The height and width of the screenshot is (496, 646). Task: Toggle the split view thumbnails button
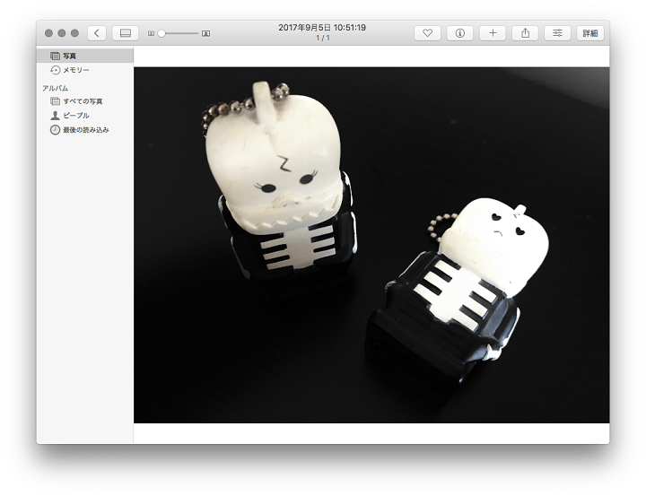[x=126, y=33]
